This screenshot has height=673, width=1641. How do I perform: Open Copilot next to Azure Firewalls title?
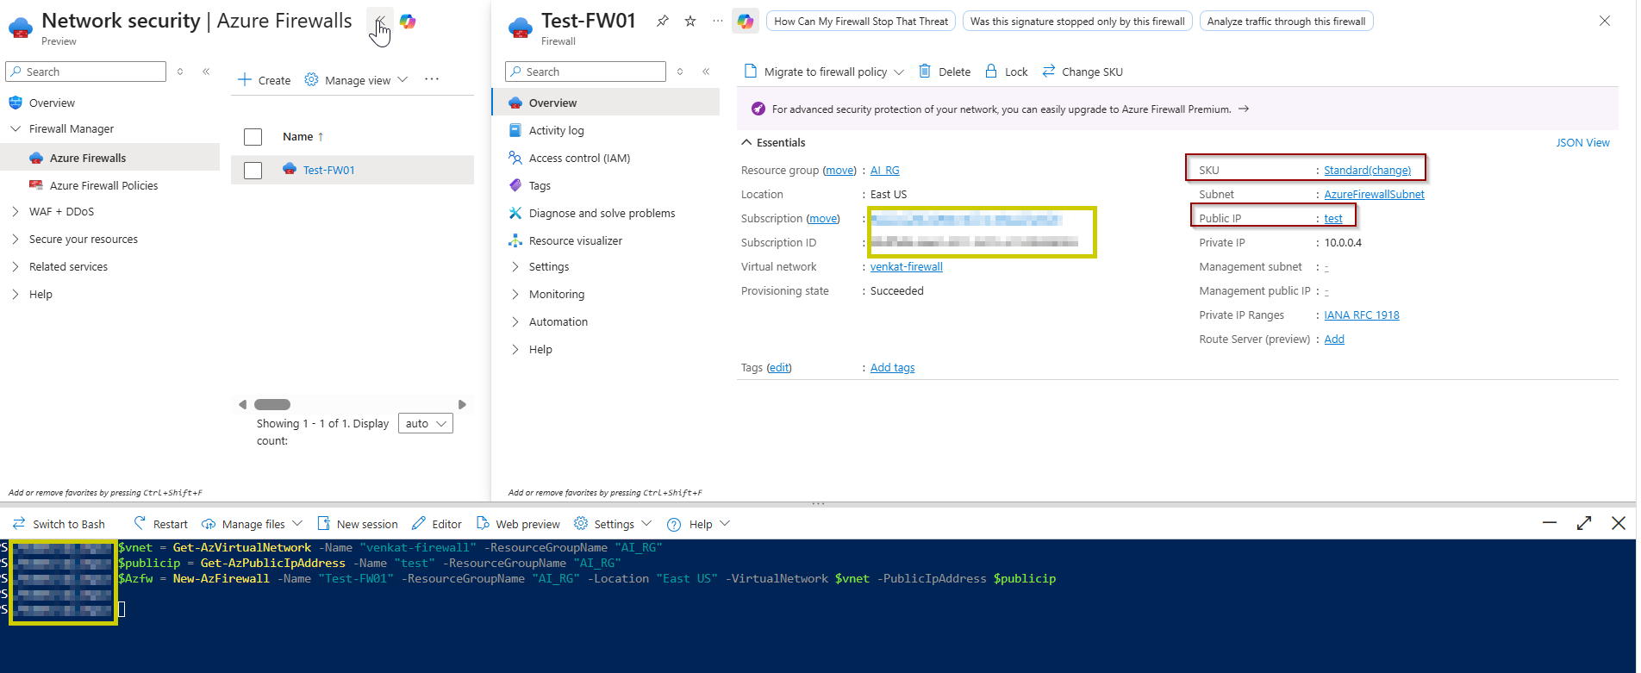[x=408, y=22]
